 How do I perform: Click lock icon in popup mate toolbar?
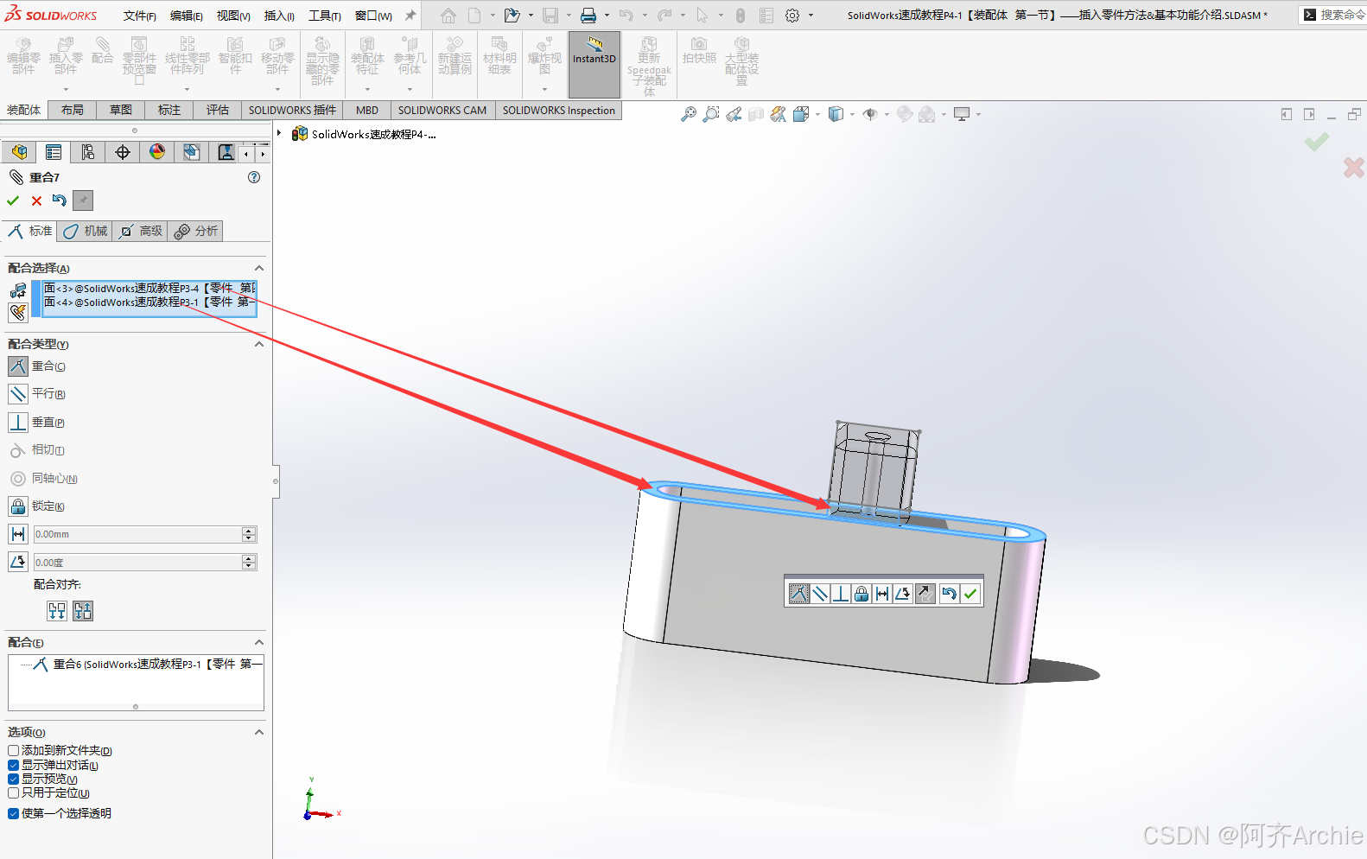(x=862, y=594)
